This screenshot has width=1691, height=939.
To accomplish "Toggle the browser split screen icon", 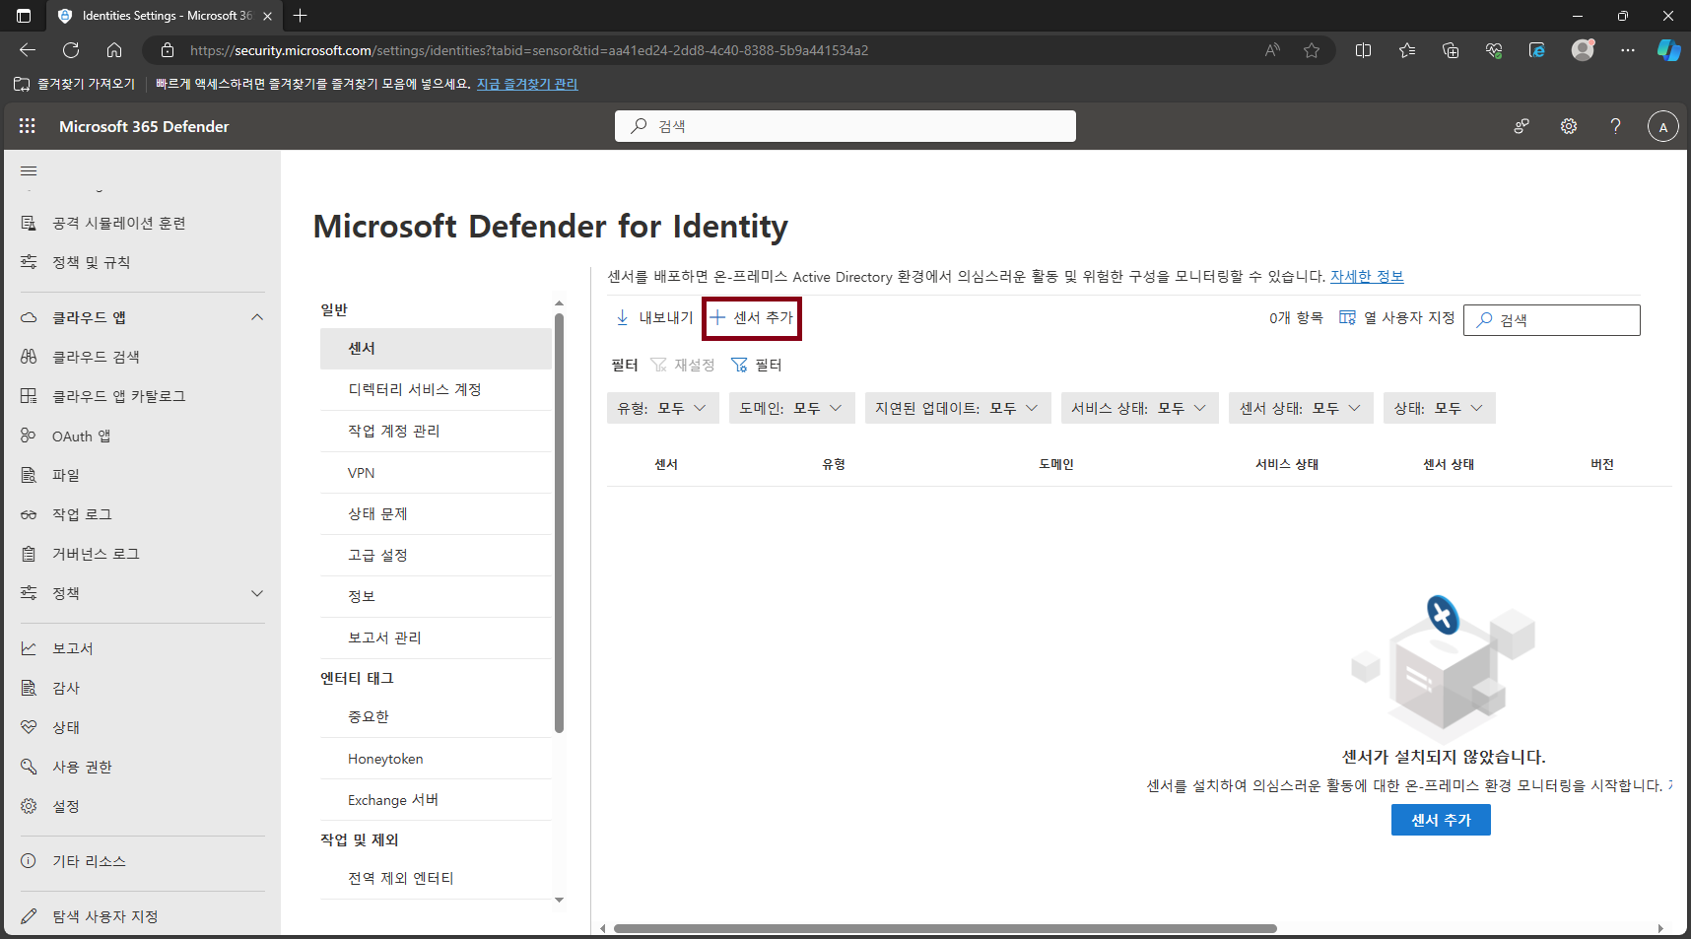I will click(x=1364, y=50).
